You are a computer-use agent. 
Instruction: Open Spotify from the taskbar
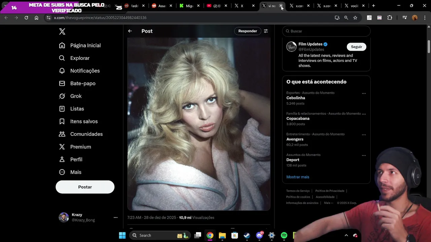coord(284,235)
